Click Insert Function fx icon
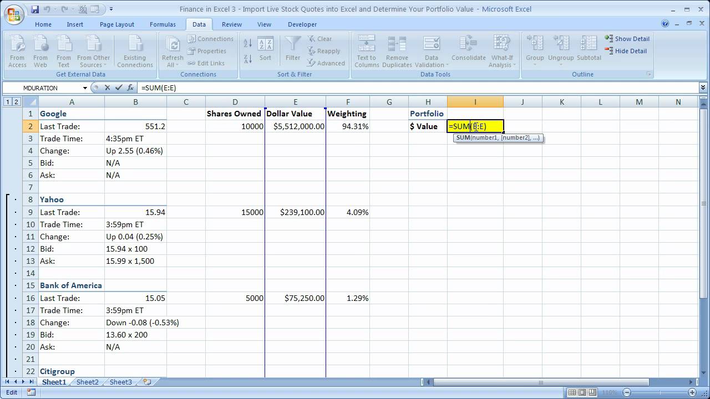The image size is (710, 399). pos(130,88)
